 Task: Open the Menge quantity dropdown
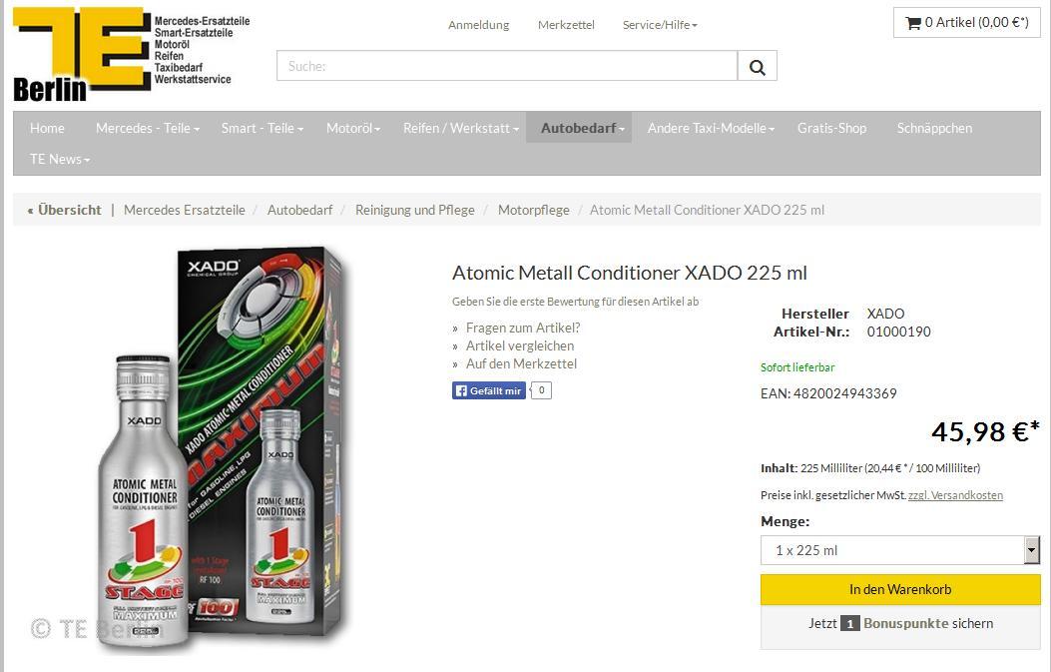pyautogui.click(x=900, y=550)
